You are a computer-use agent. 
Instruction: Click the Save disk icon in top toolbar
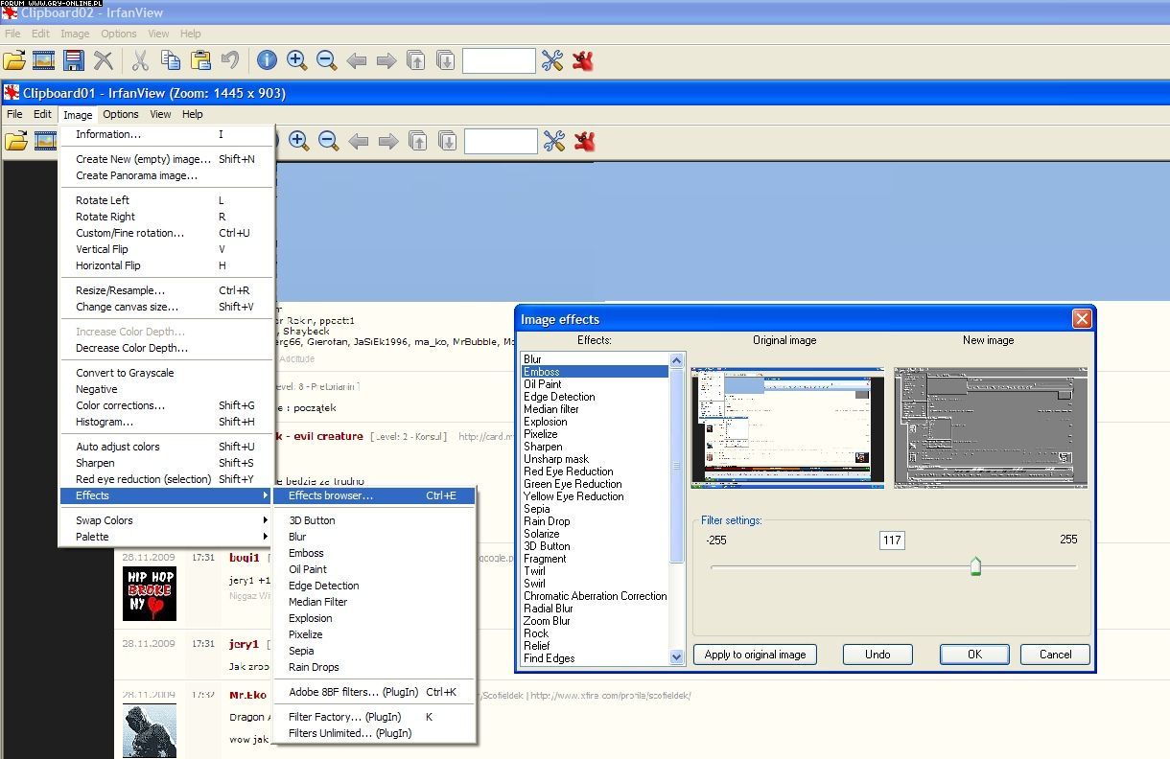tap(74, 61)
